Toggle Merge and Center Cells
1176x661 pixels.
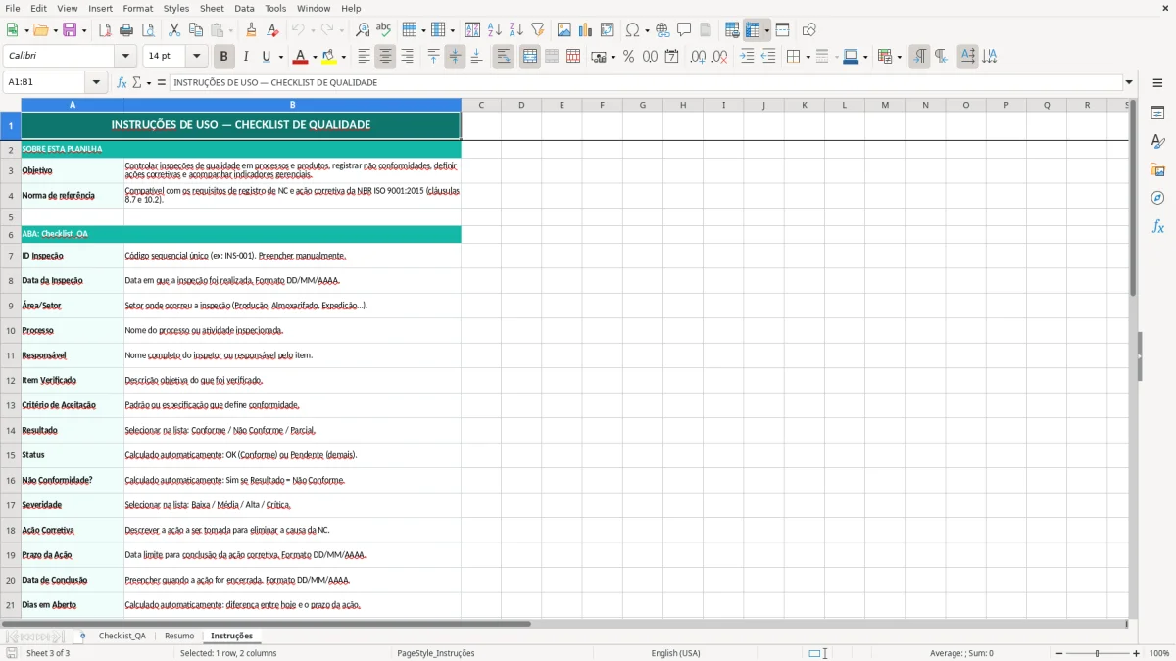(529, 57)
